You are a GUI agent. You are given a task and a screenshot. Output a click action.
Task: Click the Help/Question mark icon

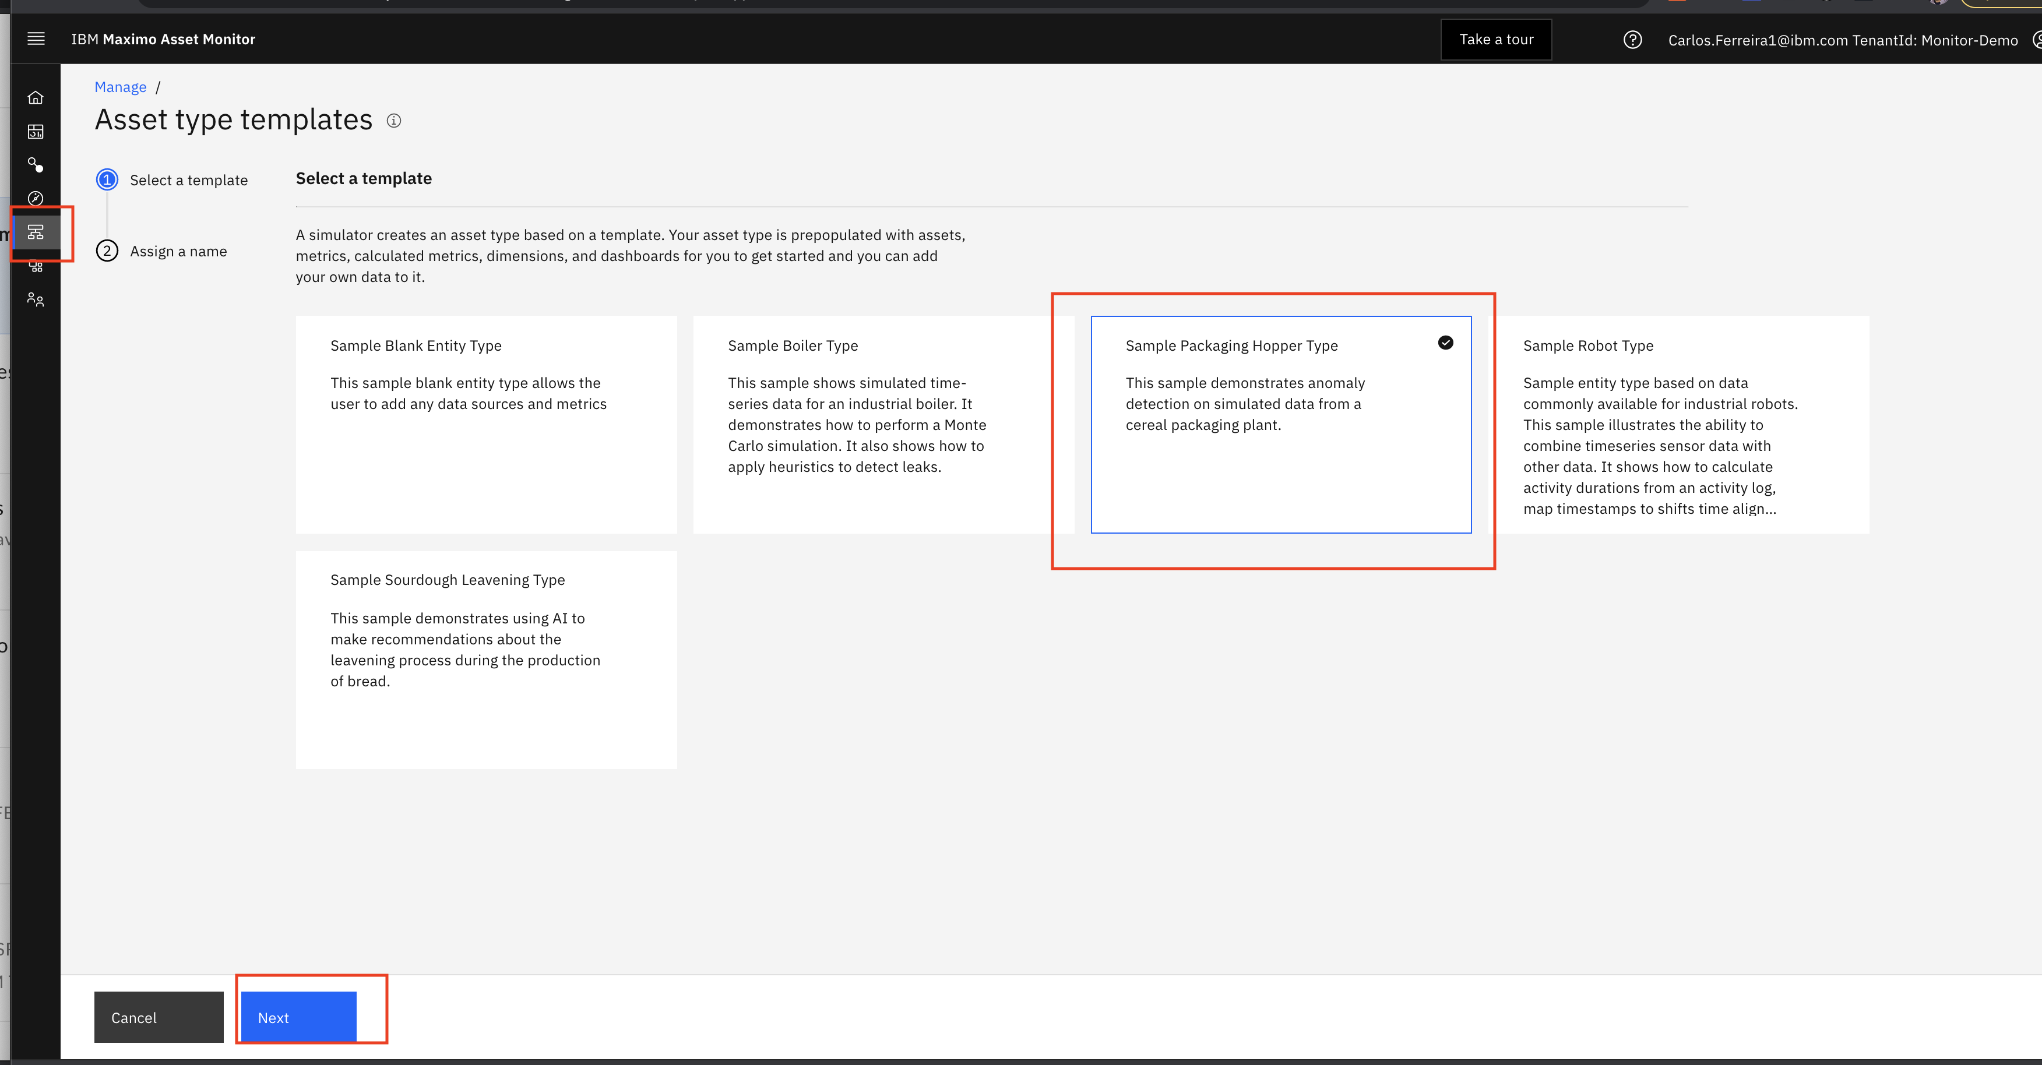point(1633,38)
